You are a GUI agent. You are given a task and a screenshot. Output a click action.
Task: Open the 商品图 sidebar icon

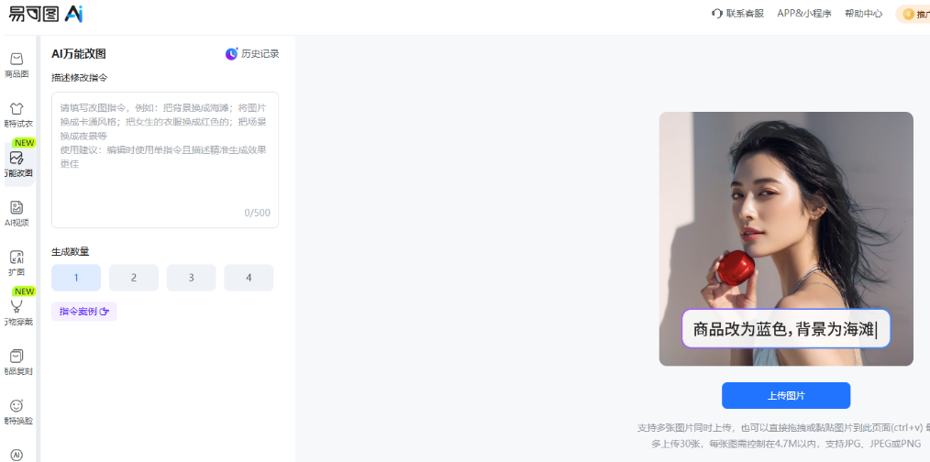pos(17,59)
